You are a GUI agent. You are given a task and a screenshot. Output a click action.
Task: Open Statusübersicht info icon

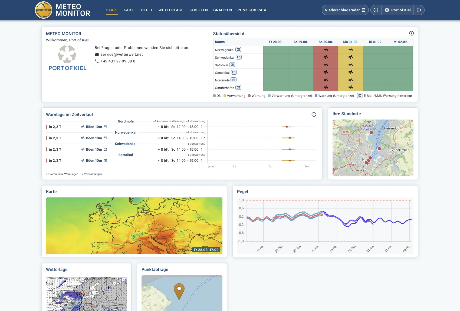tap(412, 33)
